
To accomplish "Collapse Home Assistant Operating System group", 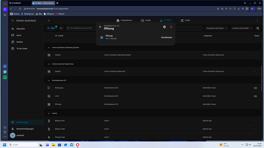I will click(49, 48).
